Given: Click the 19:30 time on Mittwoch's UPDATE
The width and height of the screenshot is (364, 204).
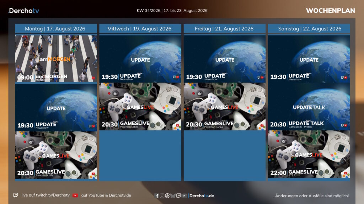Looking at the screenshot, I should coord(109,77).
